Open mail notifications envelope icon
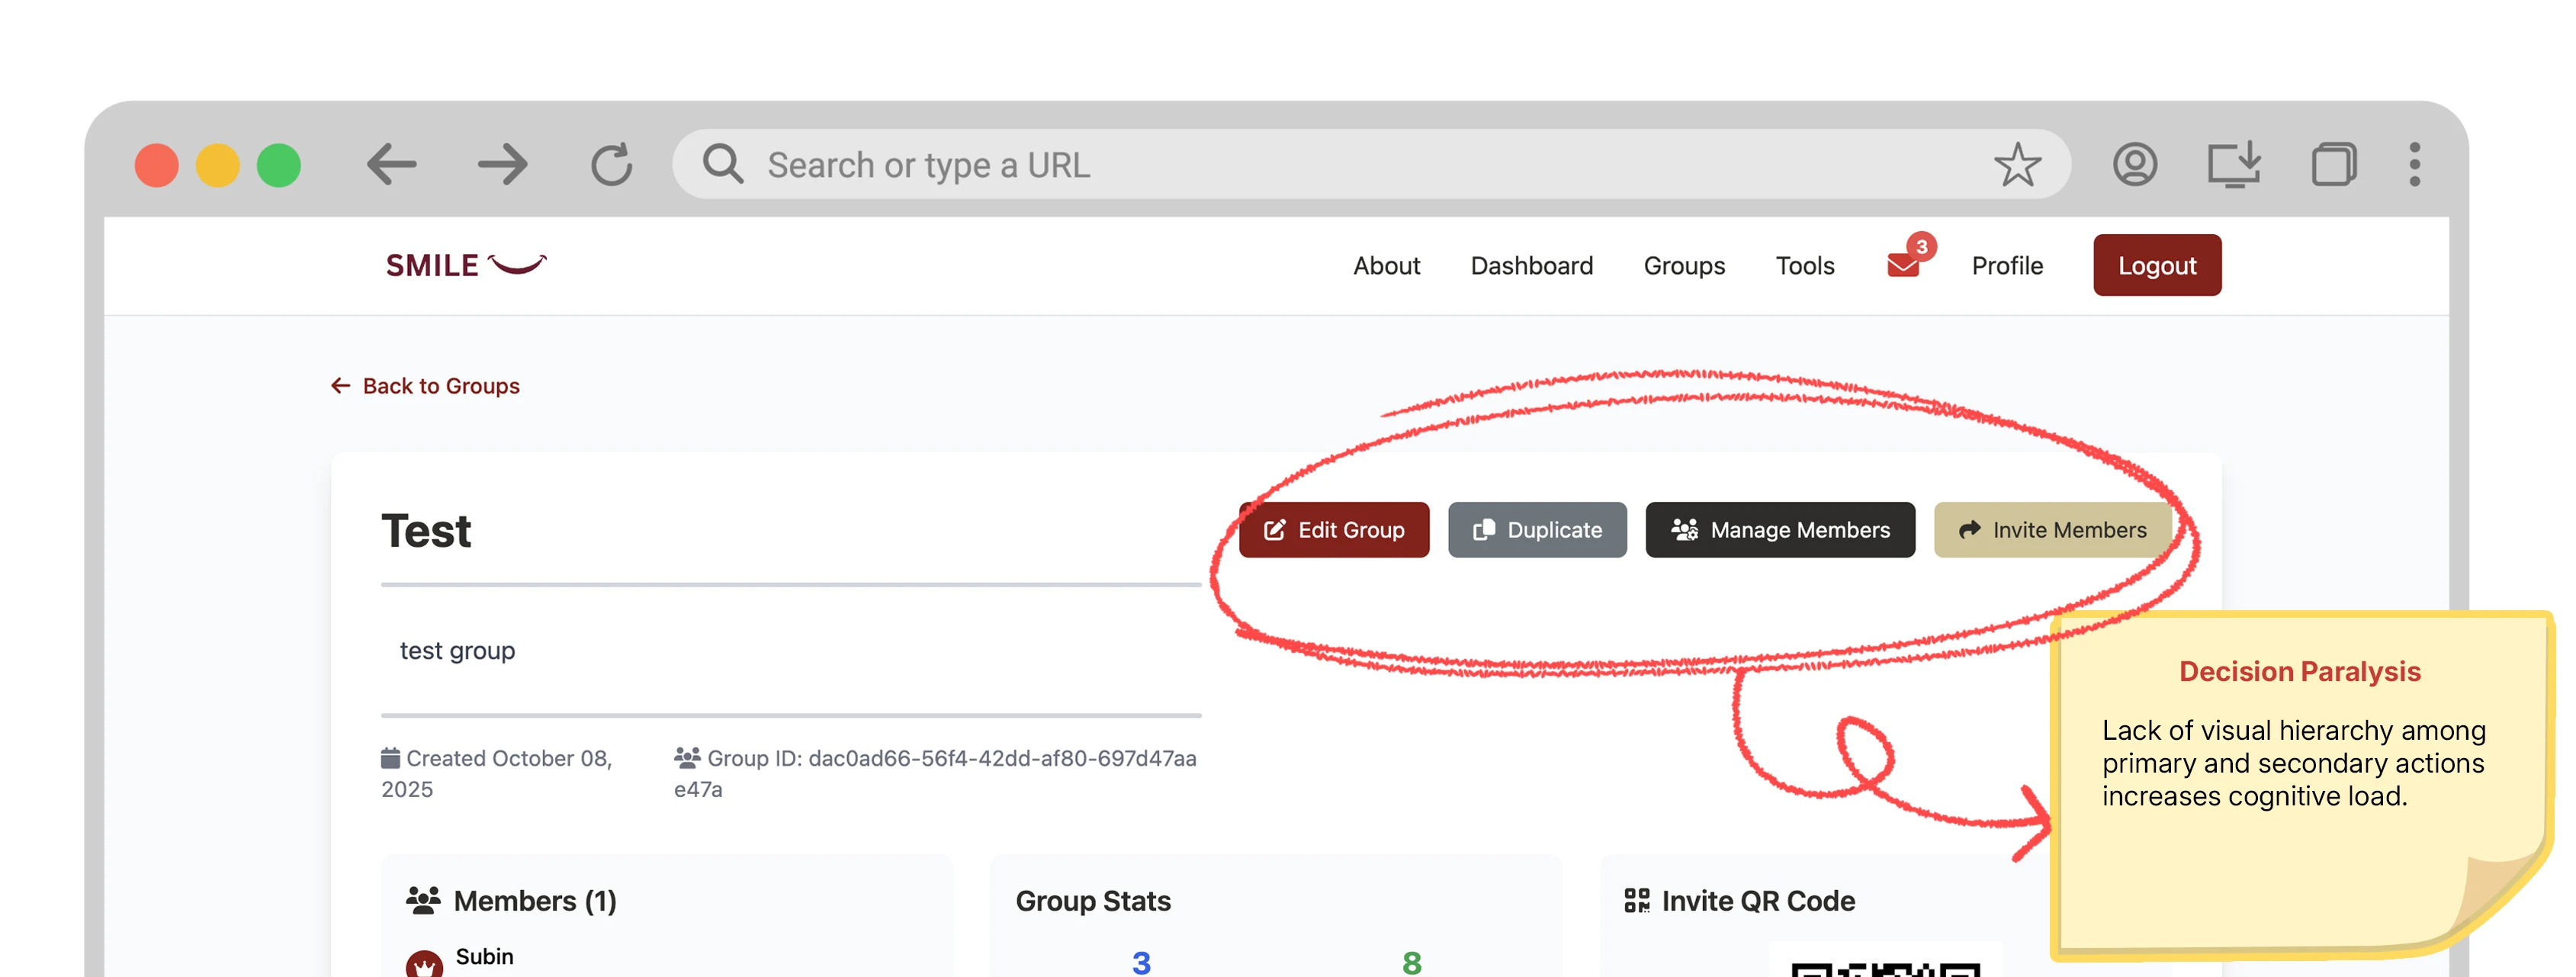2576x977 pixels. (x=1902, y=265)
